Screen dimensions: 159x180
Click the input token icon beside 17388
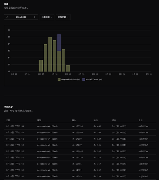click(73, 139)
